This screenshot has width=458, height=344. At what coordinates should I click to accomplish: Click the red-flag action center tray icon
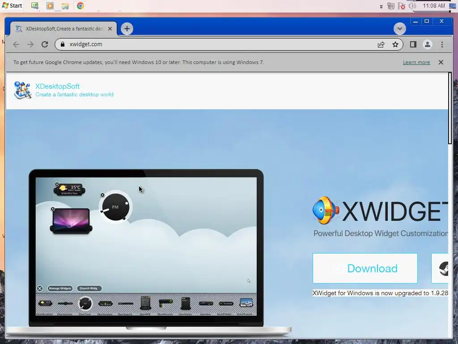401,6
